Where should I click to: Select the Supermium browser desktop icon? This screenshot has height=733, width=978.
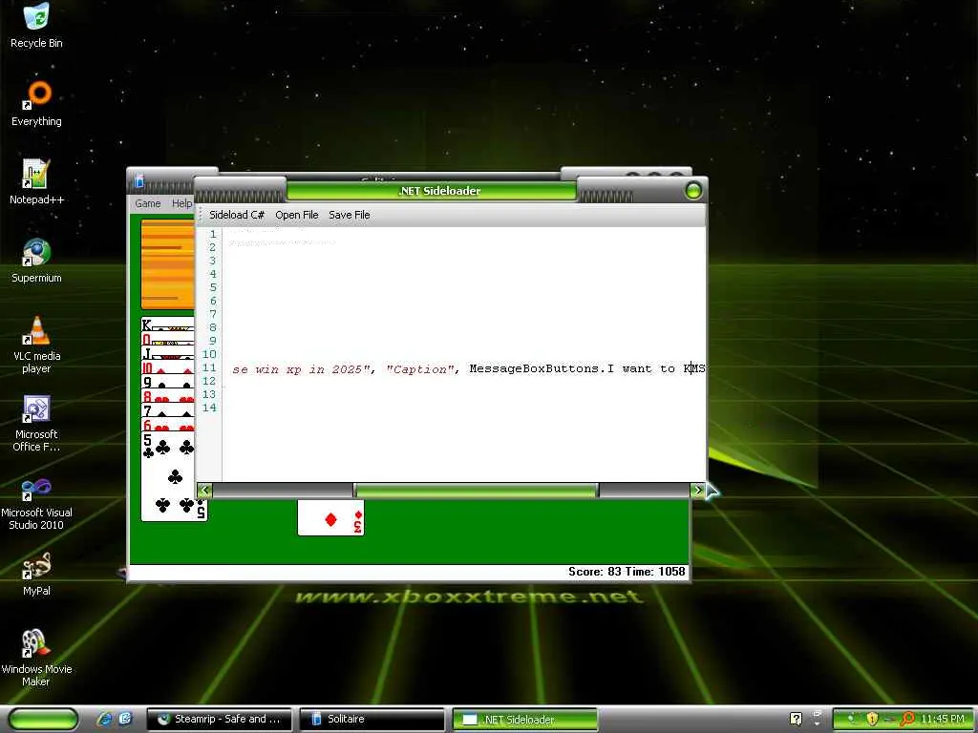tap(36, 261)
